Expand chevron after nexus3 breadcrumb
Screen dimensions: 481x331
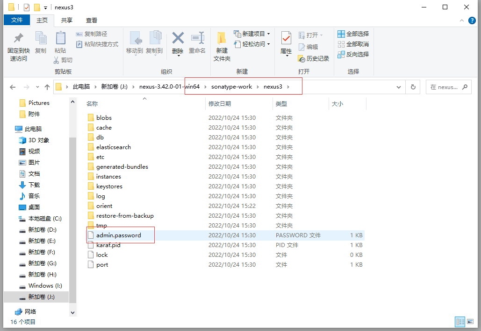tap(288, 87)
